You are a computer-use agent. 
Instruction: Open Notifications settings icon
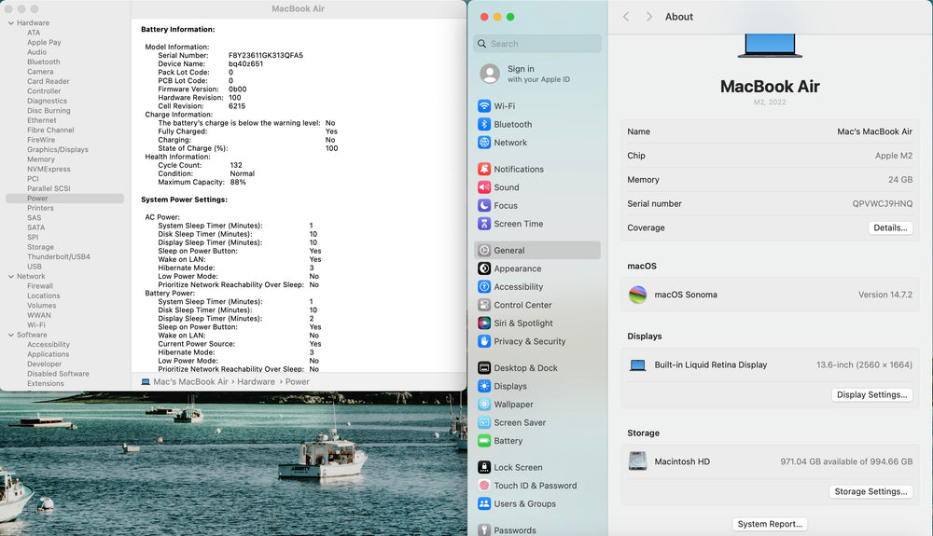pos(484,170)
